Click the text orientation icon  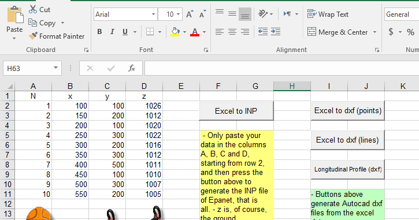263,14
